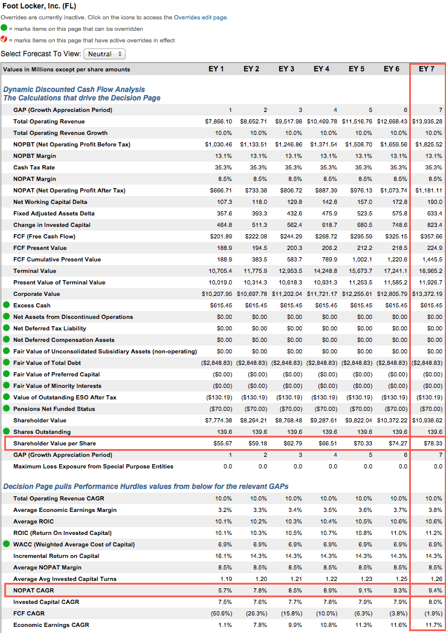Click the Economic Earnings CAGR label
The width and height of the screenshot is (446, 633).
(51, 625)
